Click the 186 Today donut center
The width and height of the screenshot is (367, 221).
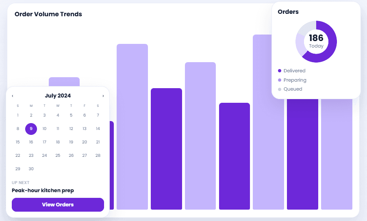tap(316, 41)
